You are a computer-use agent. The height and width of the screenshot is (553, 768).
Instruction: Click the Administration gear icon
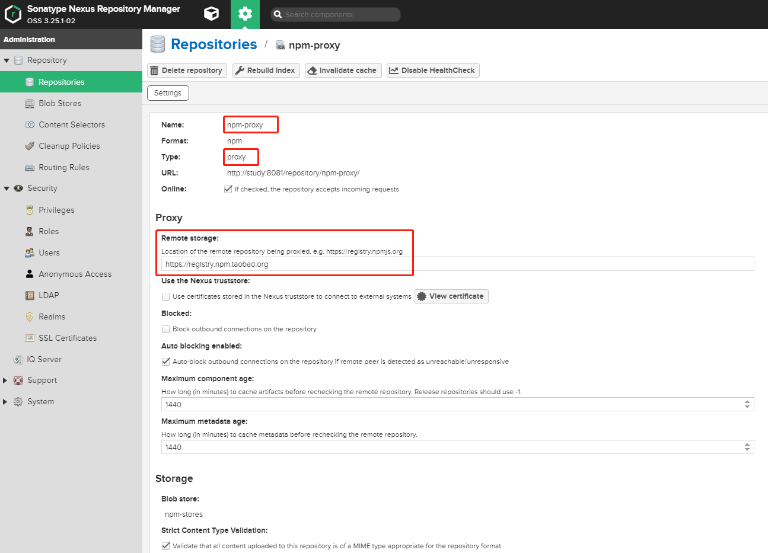pos(245,14)
